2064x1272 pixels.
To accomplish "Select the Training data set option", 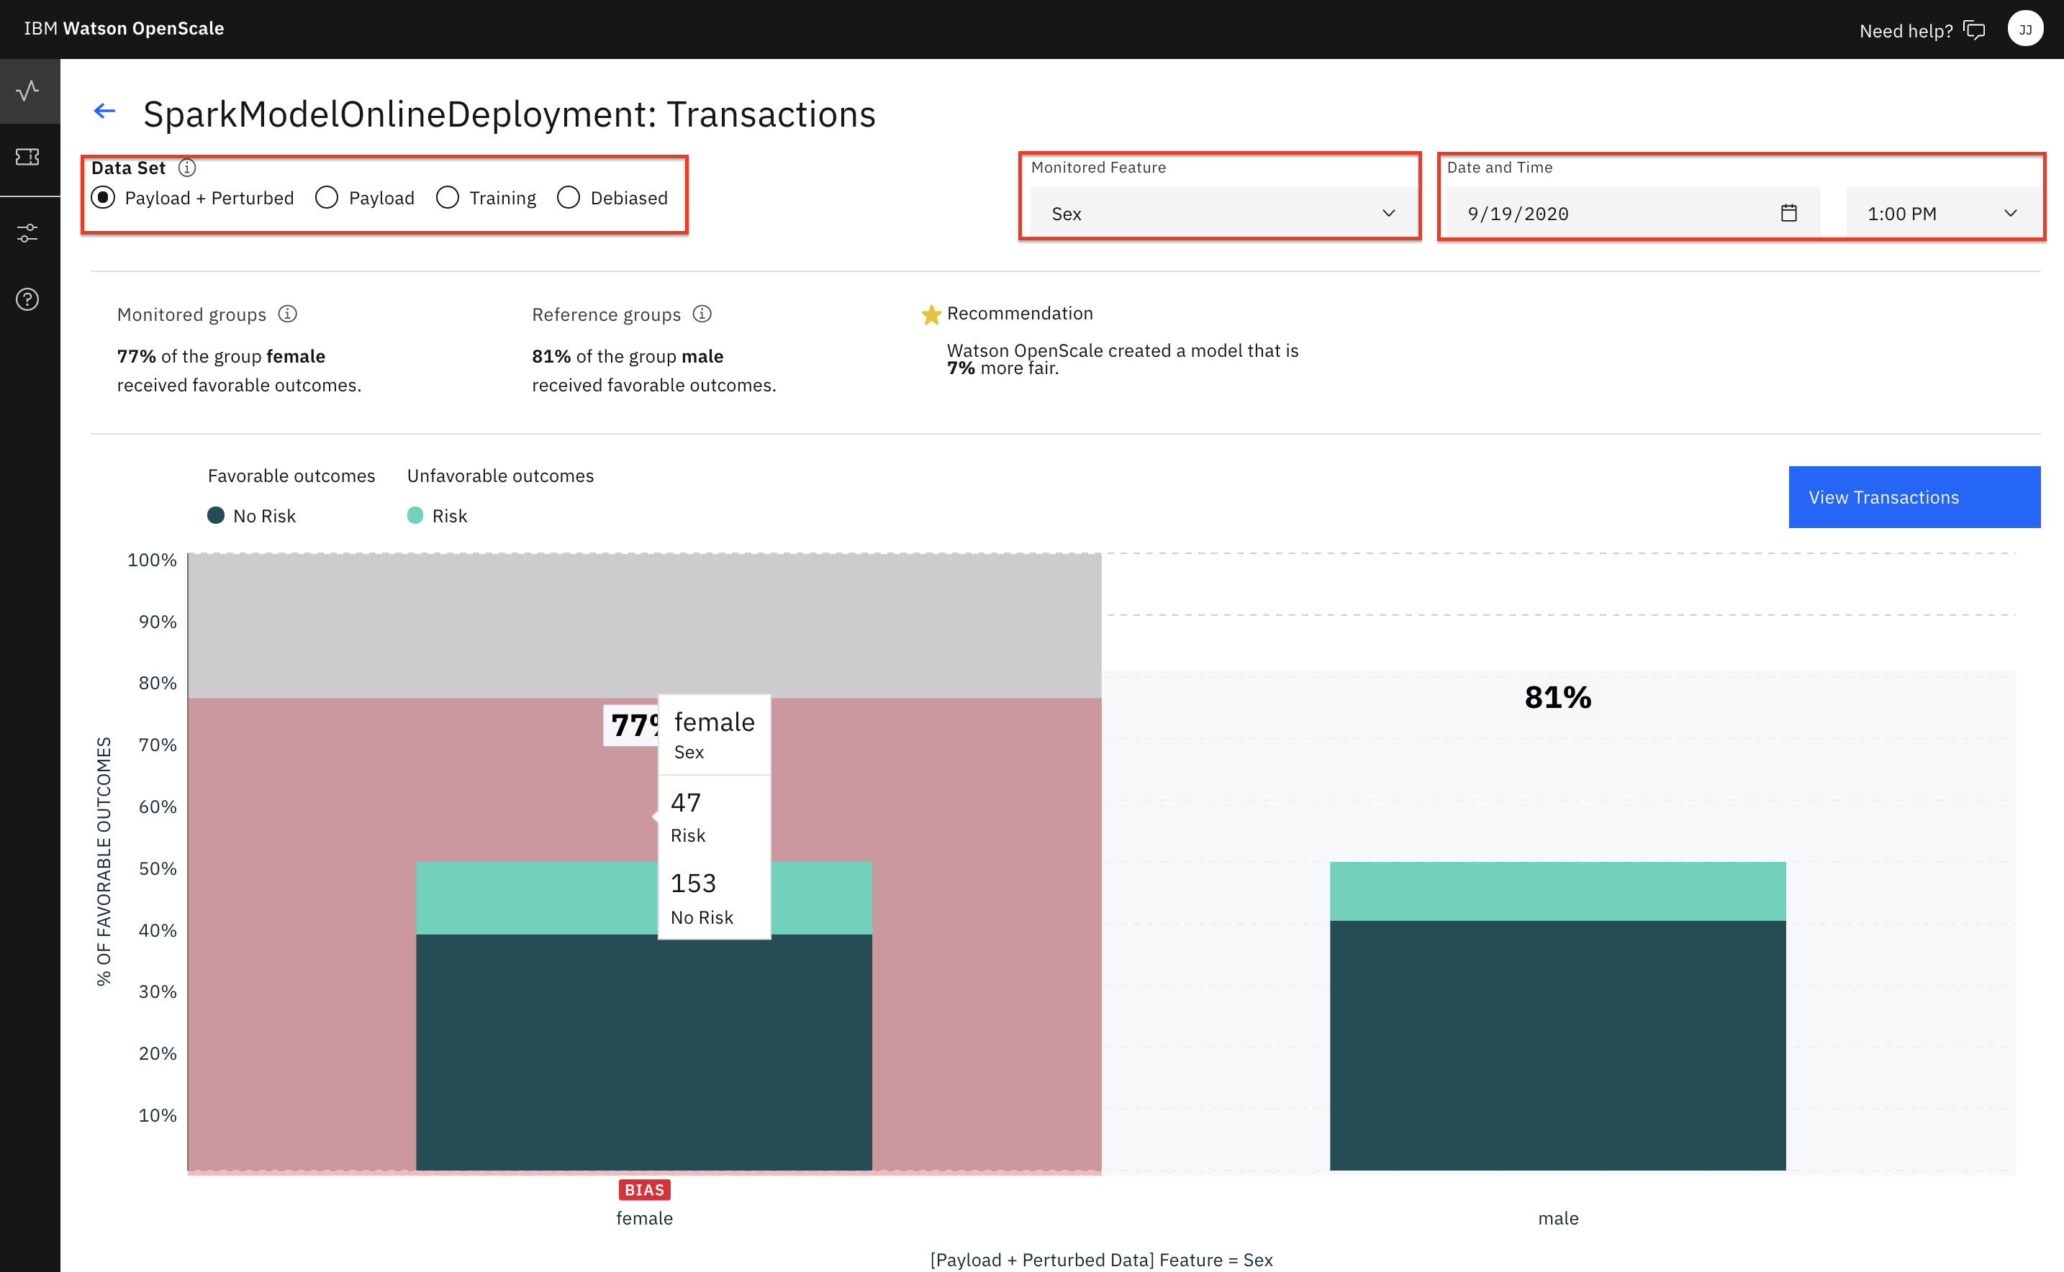I will [x=447, y=197].
